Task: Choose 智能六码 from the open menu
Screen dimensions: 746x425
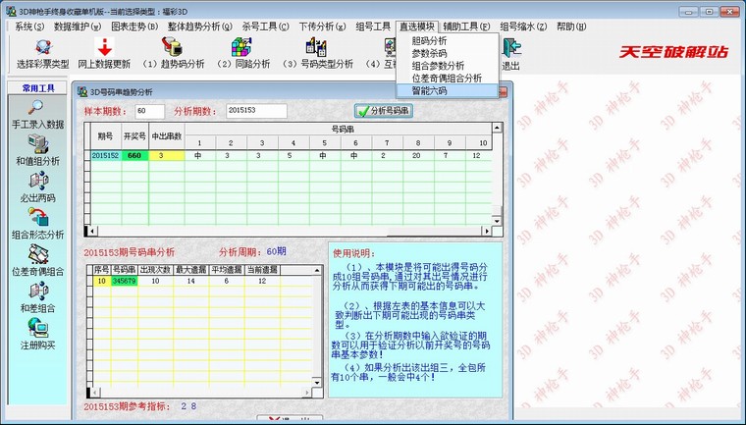Action: tap(430, 90)
